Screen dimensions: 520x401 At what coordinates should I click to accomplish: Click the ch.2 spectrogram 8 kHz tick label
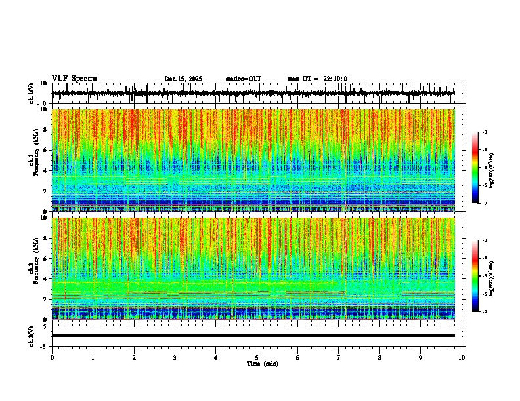click(x=46, y=239)
